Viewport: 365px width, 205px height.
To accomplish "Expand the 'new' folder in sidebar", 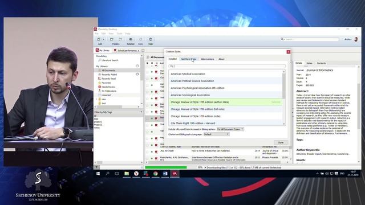I will (x=96, y=99).
